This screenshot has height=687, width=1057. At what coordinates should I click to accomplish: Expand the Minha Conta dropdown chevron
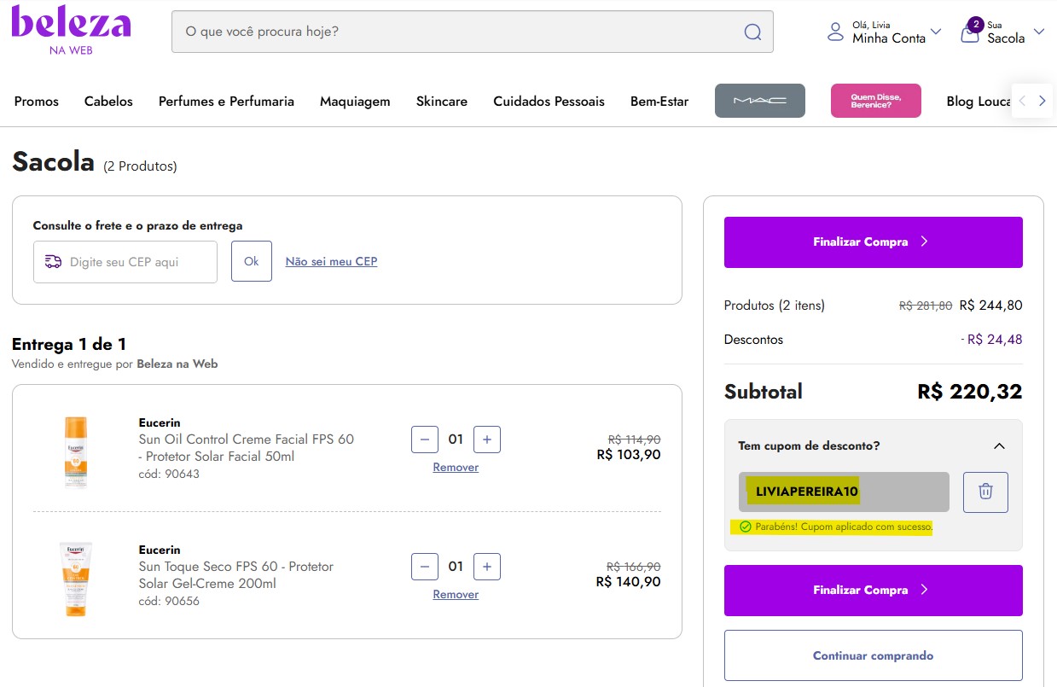coord(935,32)
